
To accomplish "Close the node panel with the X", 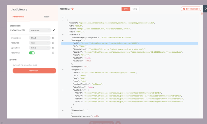I will (205, 9).
